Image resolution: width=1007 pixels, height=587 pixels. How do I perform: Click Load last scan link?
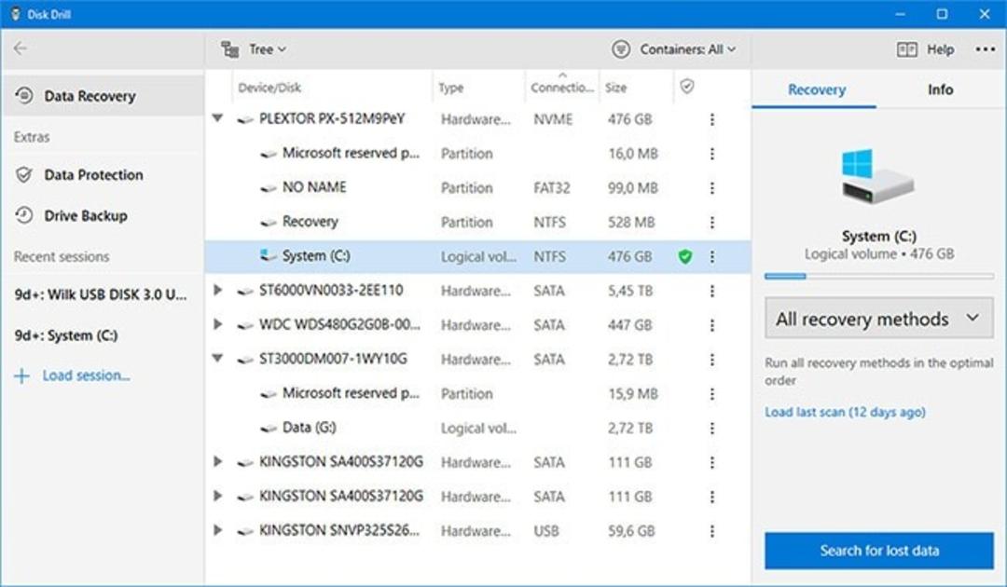(845, 412)
